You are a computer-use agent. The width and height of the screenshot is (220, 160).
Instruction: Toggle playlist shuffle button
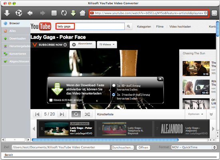87,114
